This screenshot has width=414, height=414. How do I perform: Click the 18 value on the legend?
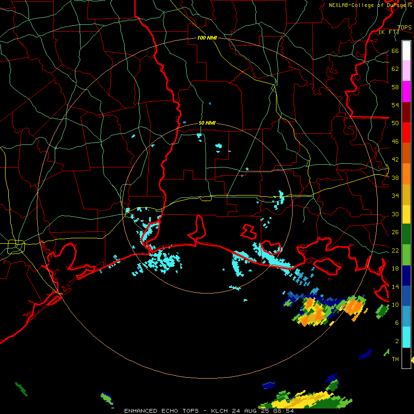tap(395, 269)
